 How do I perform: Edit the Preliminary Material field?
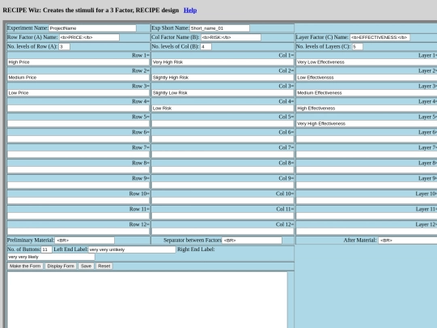pos(84,241)
